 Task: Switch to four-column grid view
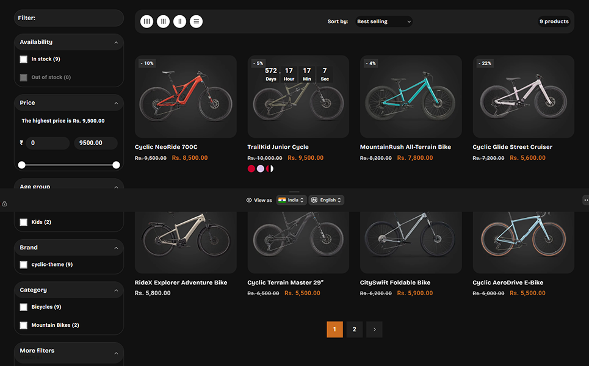[147, 21]
